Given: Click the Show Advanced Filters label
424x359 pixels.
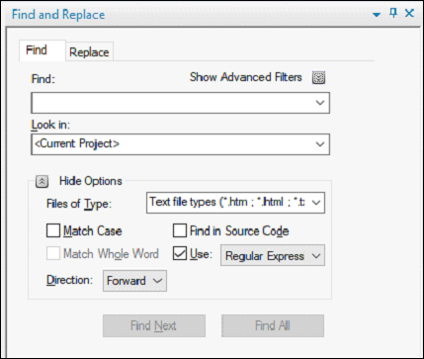Looking at the screenshot, I should [x=246, y=77].
